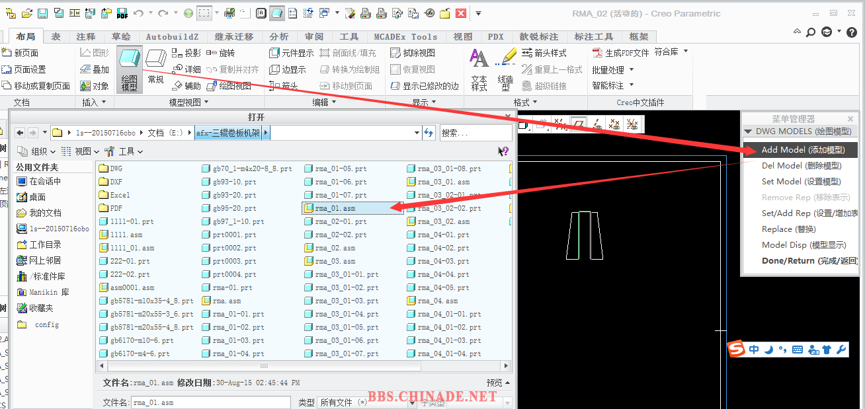Screen dimensions: 865x409
Task: Open the 文本样式 text style tool
Action: click(x=479, y=69)
